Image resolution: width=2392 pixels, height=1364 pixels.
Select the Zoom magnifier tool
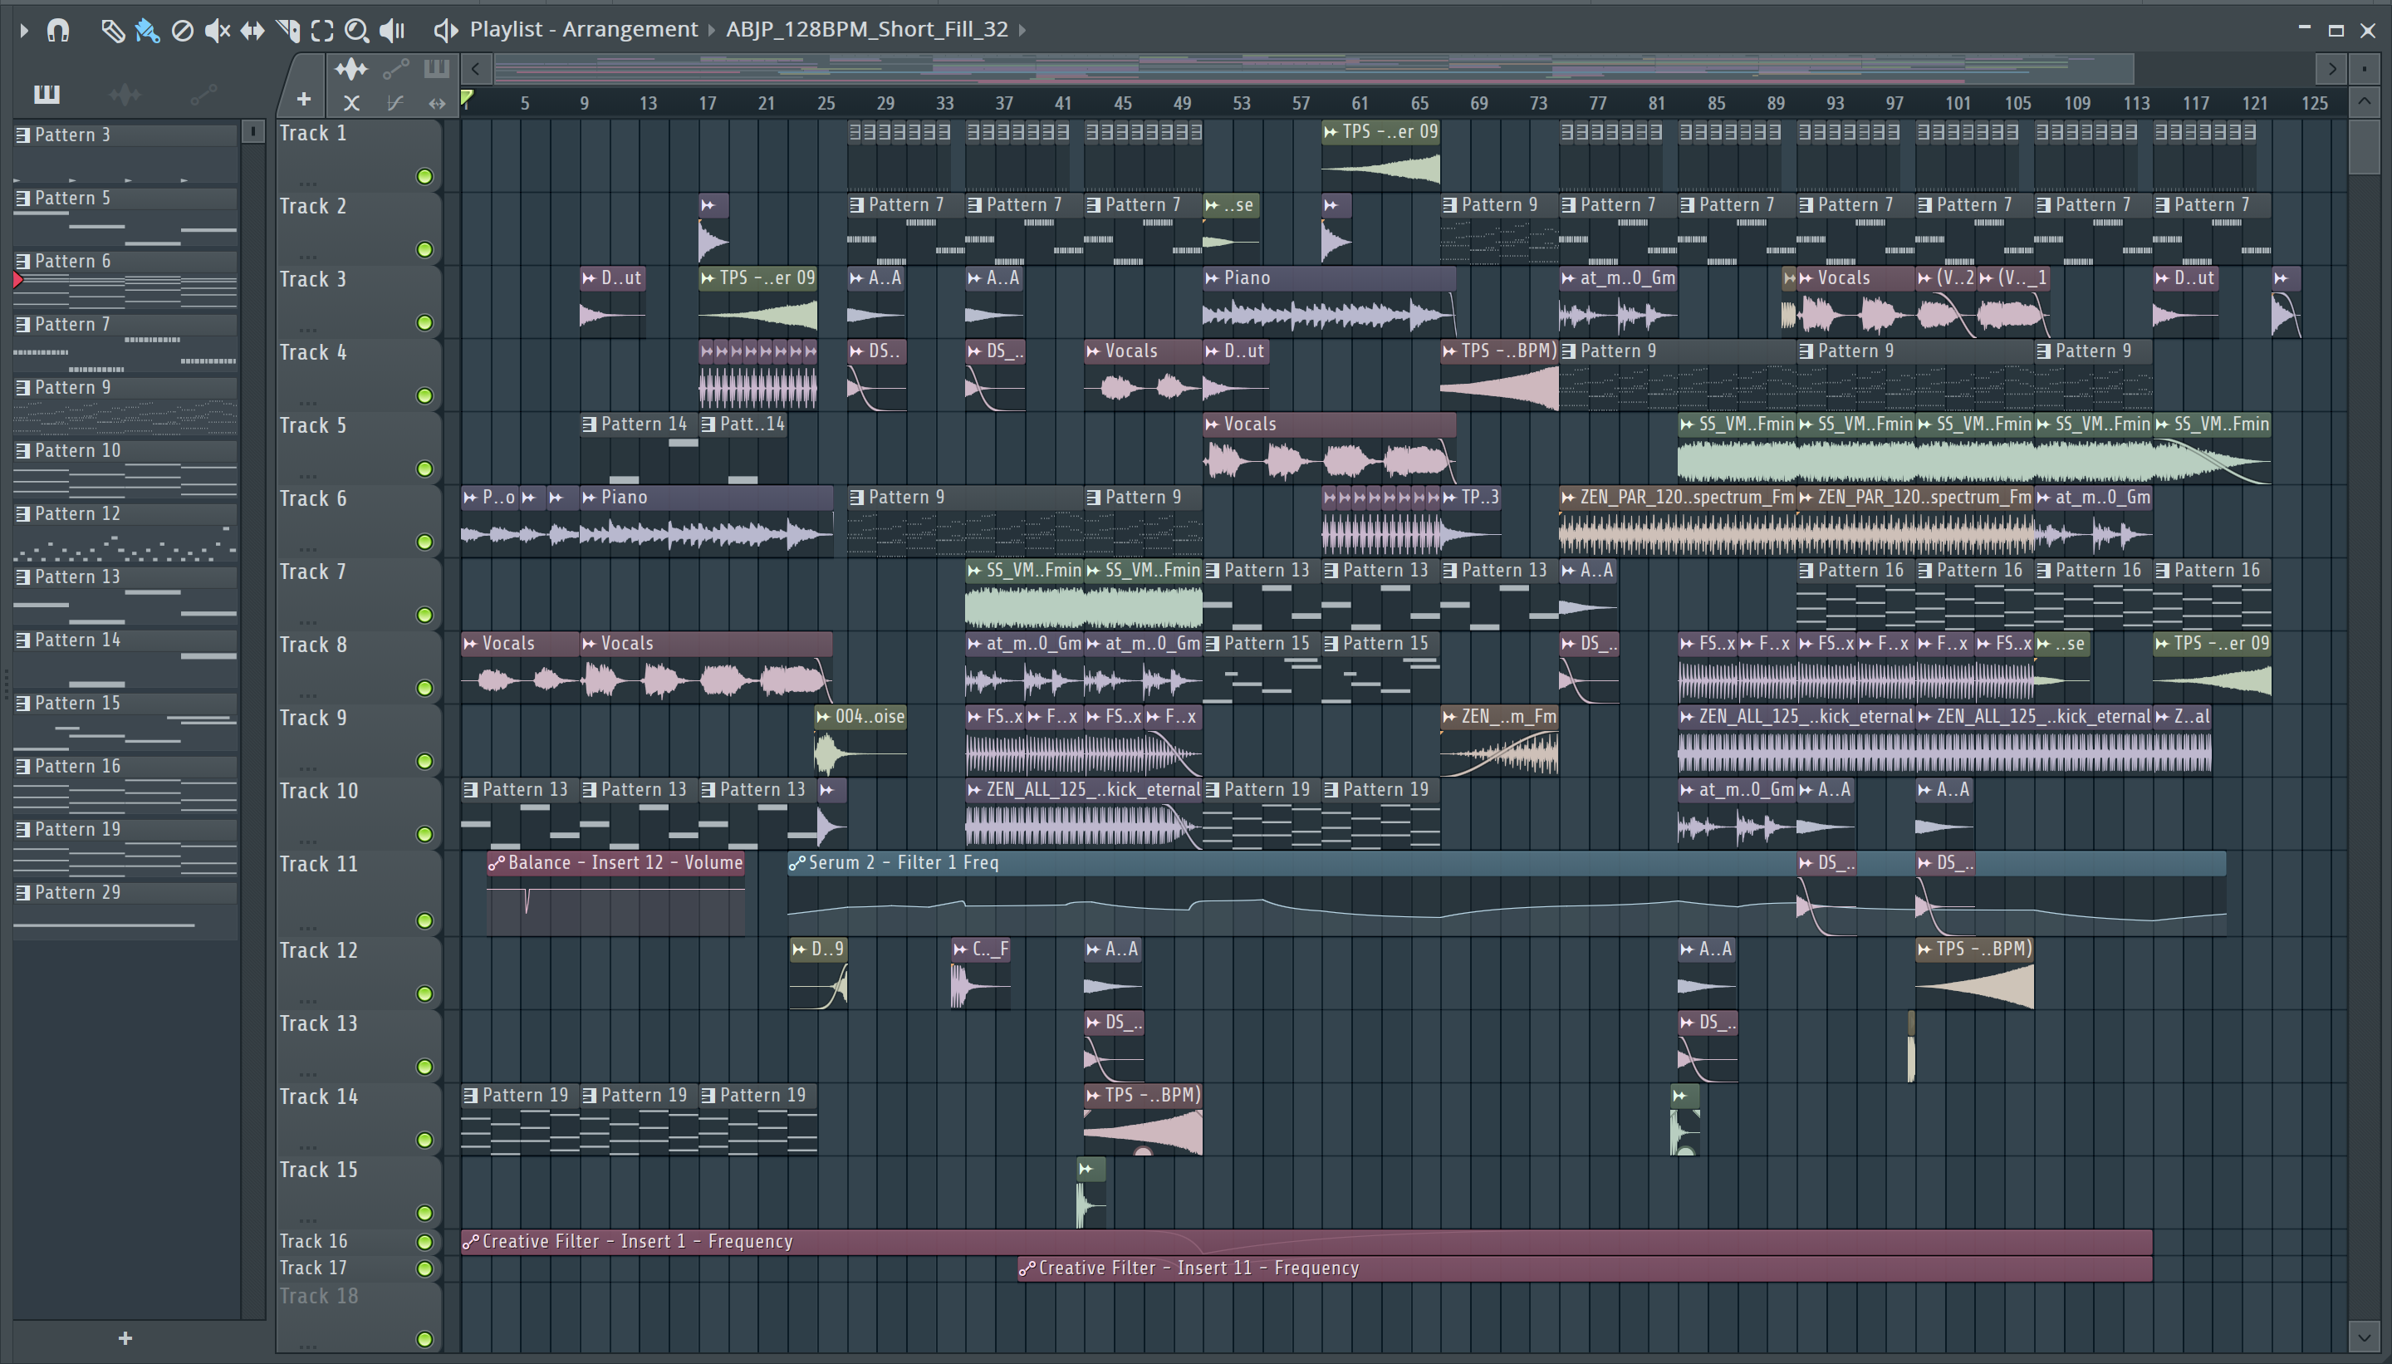[x=356, y=31]
